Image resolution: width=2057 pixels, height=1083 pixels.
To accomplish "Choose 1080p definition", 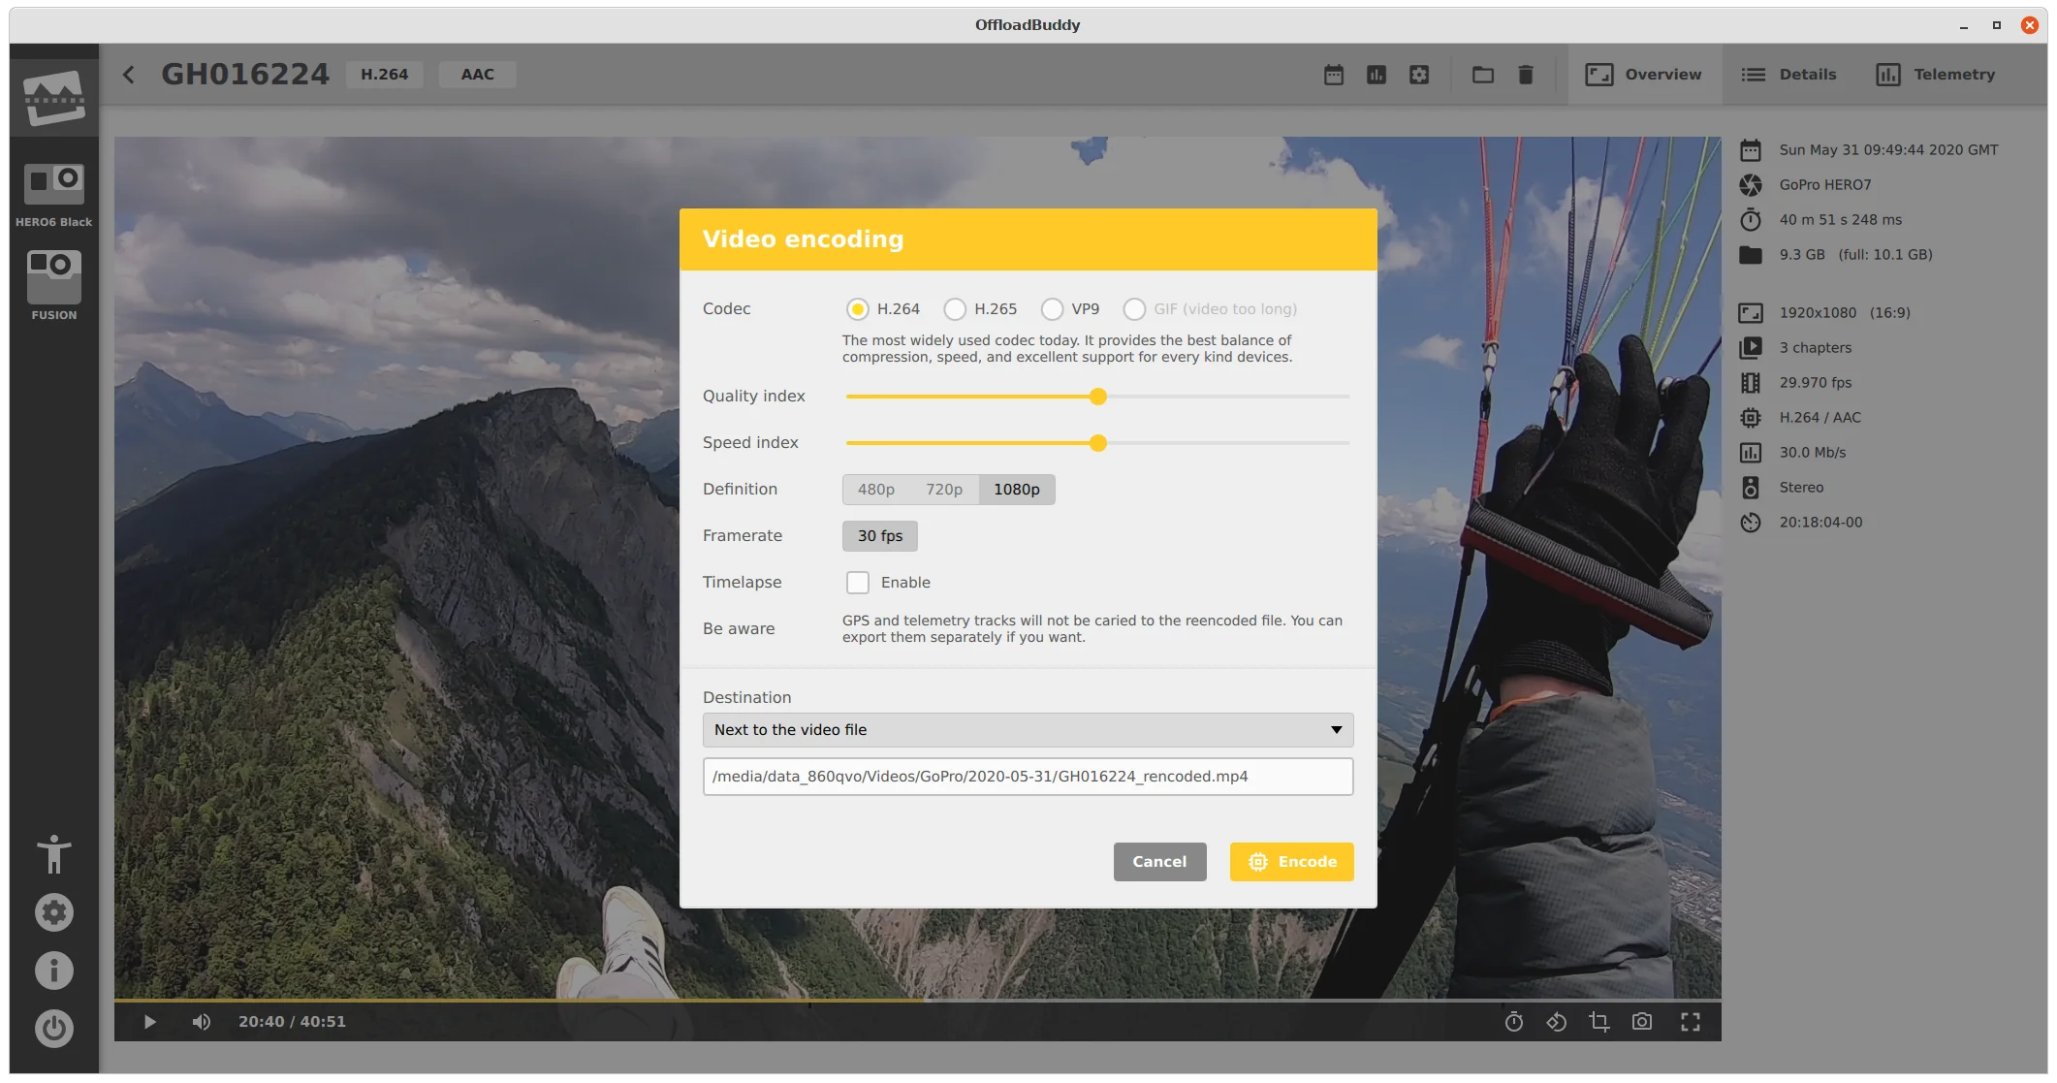I will click(x=1017, y=490).
